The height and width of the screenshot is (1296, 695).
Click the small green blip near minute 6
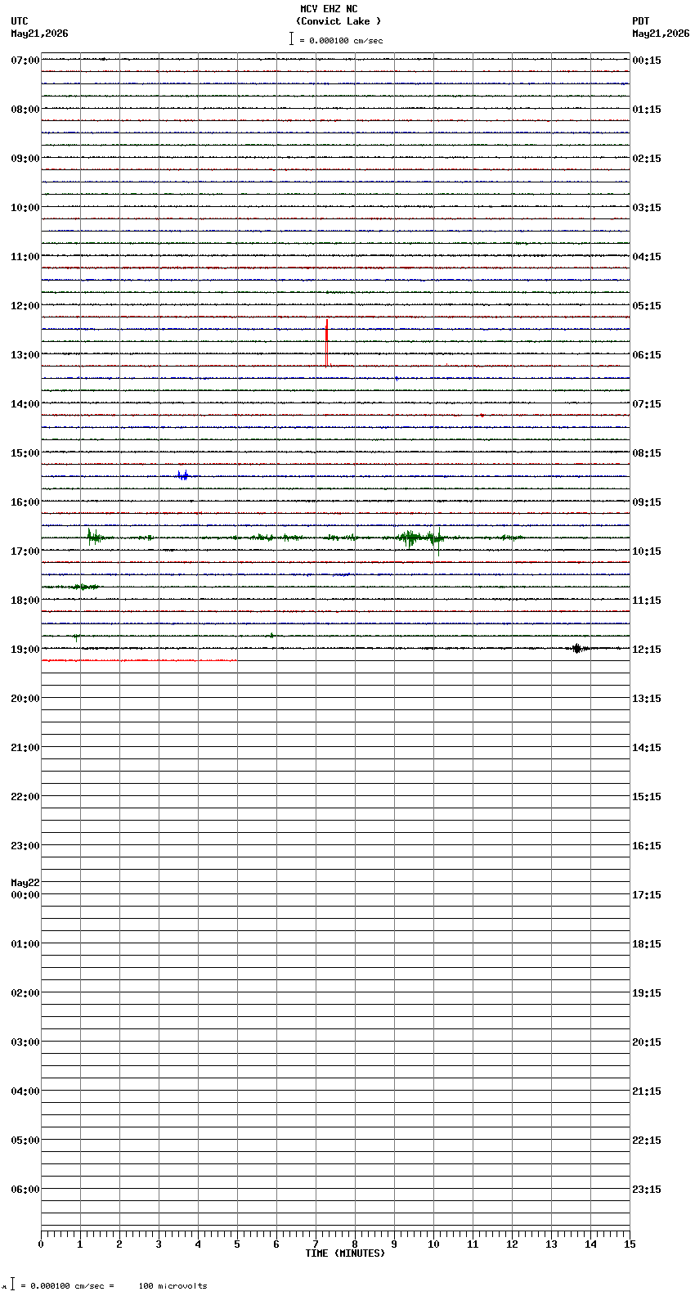click(x=271, y=635)
